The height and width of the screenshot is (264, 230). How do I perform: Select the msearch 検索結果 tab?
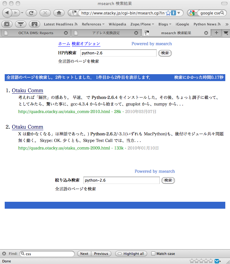[x=176, y=33]
